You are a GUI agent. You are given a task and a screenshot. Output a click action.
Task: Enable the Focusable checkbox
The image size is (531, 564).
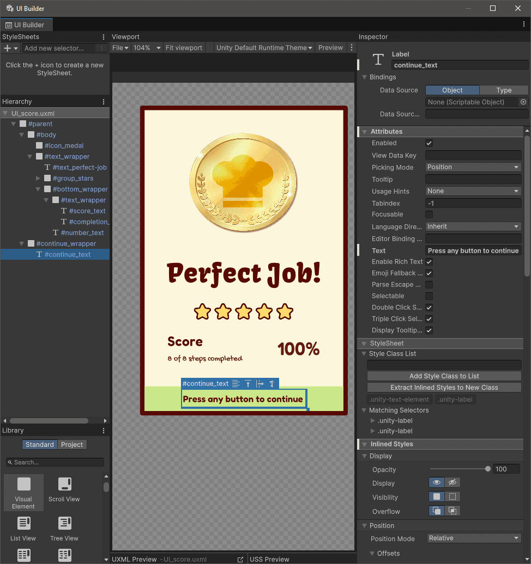[429, 214]
